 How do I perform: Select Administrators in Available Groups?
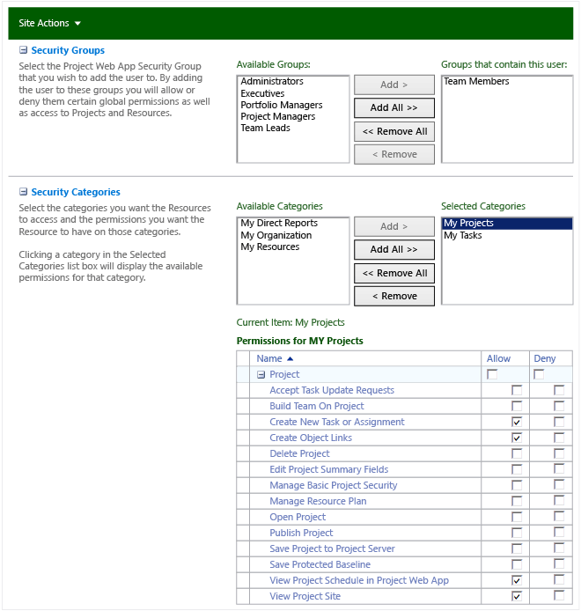coord(272,81)
